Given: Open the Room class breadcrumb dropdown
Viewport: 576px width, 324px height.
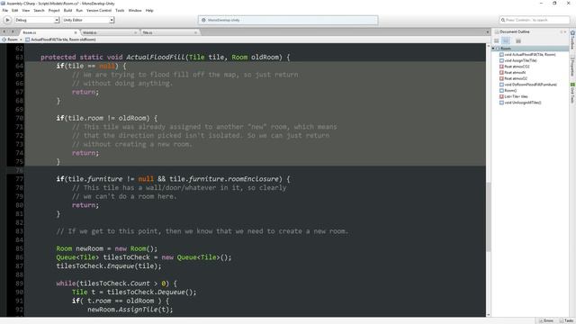Looking at the screenshot, I should pos(12,40).
